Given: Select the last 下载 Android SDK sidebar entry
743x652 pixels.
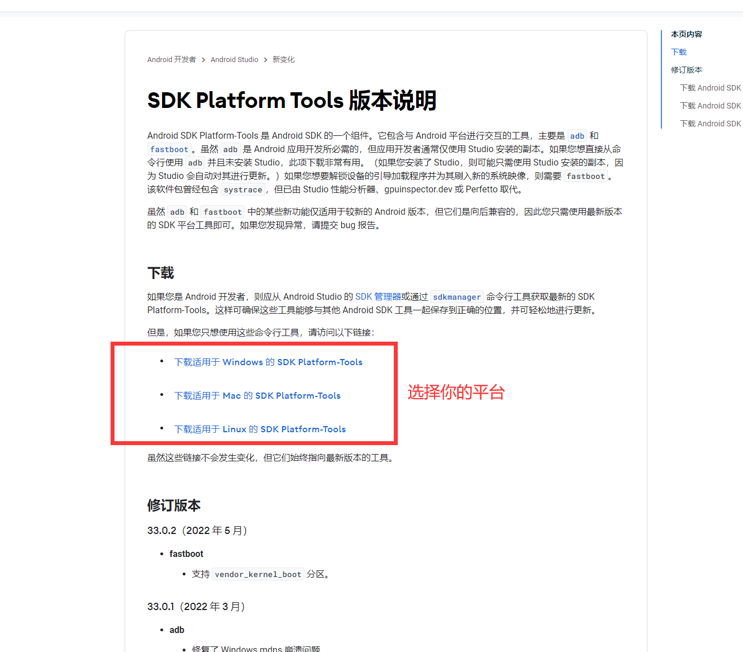Looking at the screenshot, I should [710, 124].
